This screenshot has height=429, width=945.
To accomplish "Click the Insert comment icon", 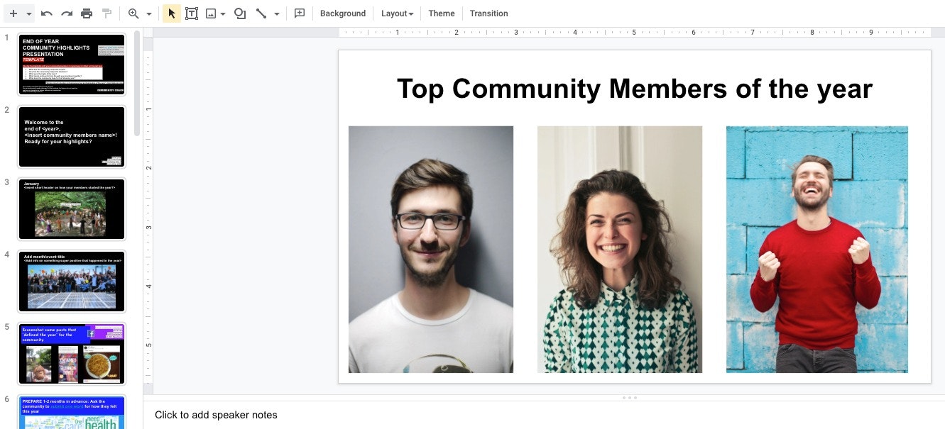I will coord(299,13).
